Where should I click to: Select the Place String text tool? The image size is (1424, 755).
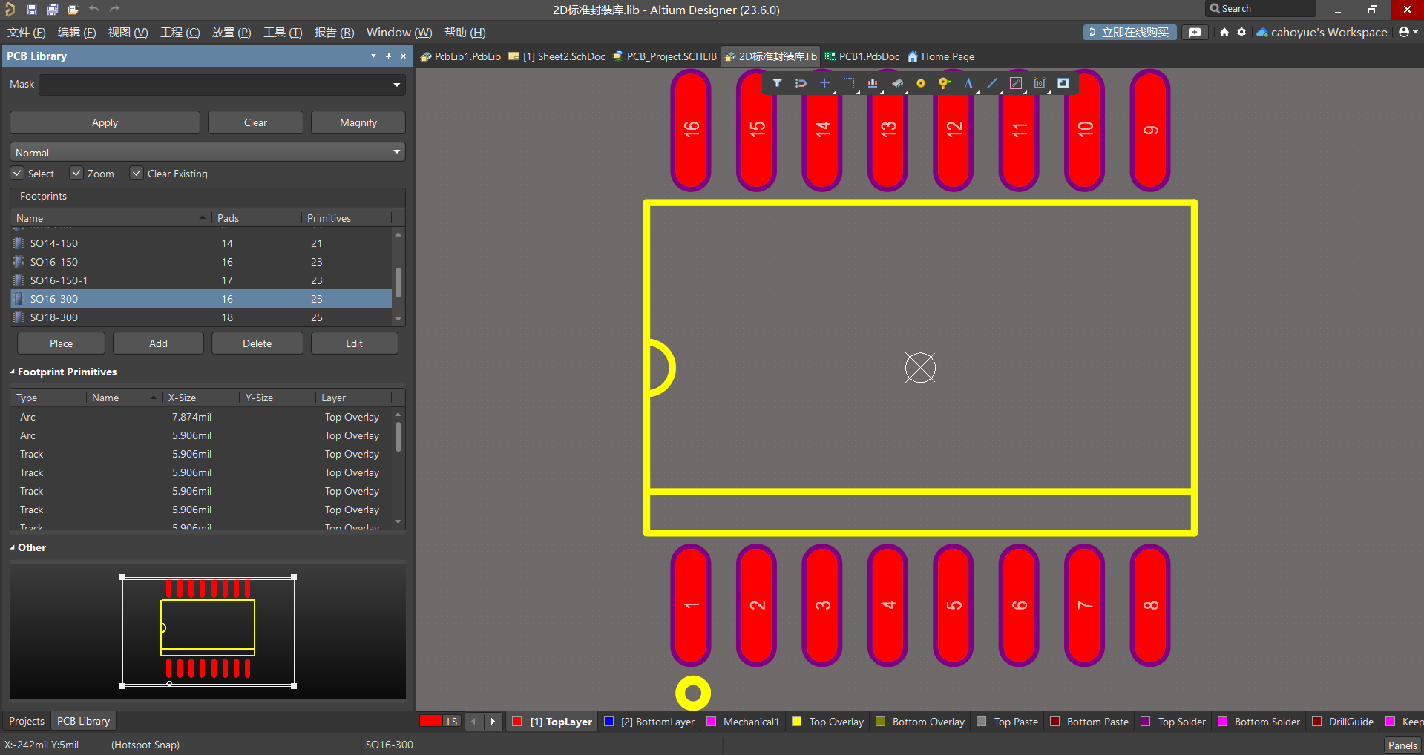[x=968, y=83]
